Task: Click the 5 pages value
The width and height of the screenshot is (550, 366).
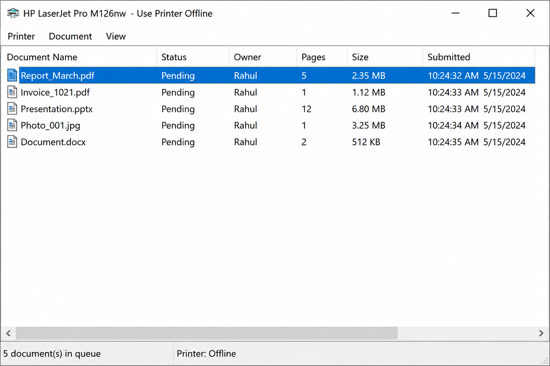Action: click(304, 76)
